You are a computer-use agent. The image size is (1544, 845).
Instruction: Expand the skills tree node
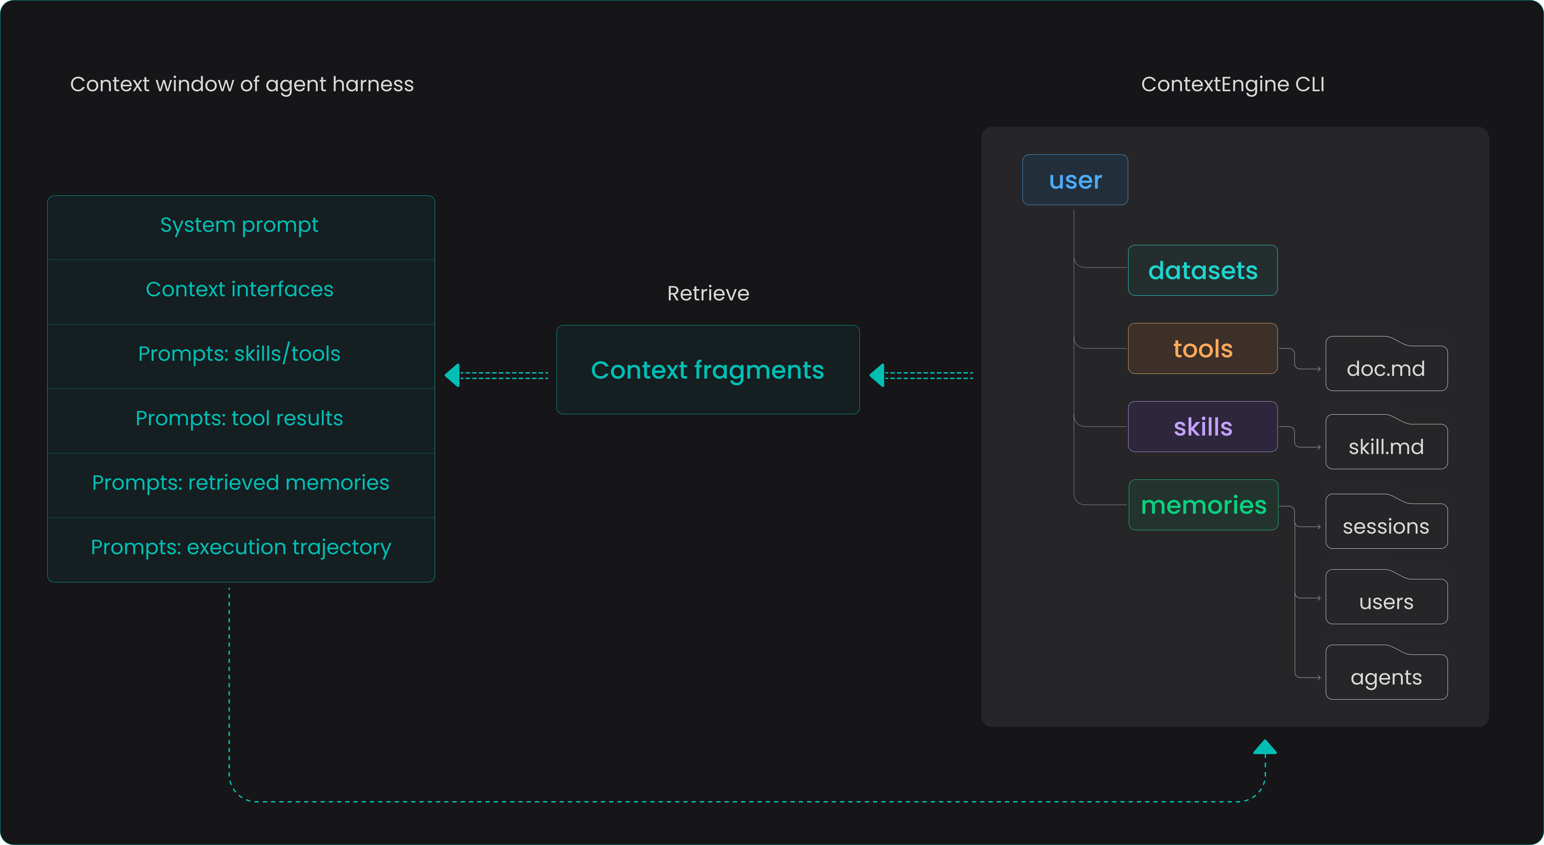point(1202,426)
